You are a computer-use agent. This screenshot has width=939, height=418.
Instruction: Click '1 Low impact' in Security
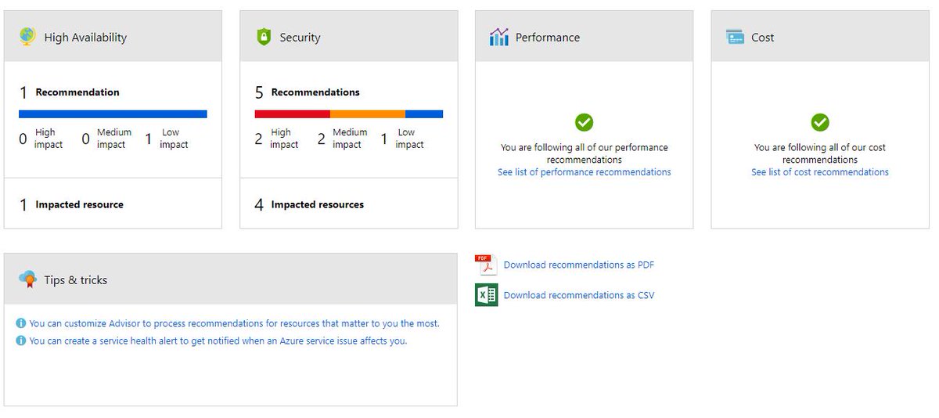[x=402, y=139]
